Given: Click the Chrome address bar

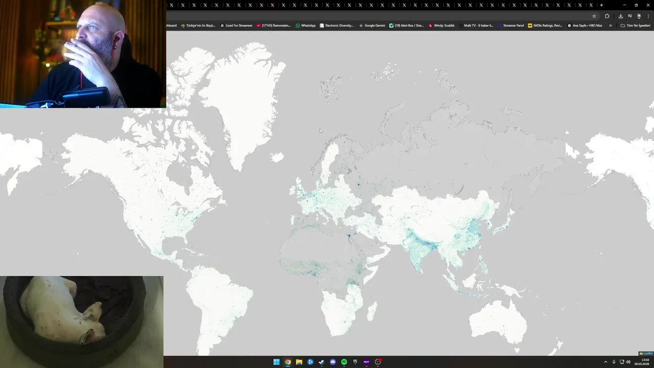Looking at the screenshot, I should coord(378,16).
